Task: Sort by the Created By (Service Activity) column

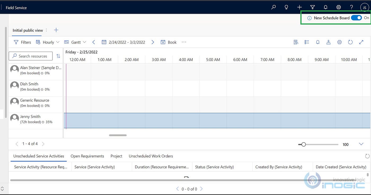Action: click(282, 167)
